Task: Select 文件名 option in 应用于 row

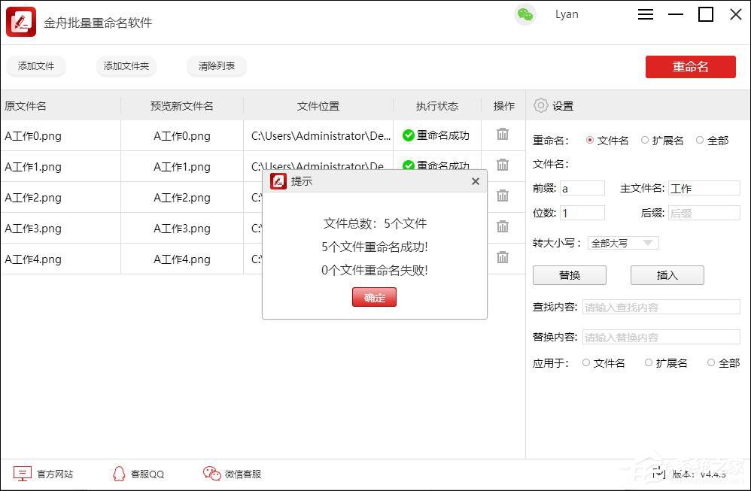Action: pyautogui.click(x=586, y=362)
